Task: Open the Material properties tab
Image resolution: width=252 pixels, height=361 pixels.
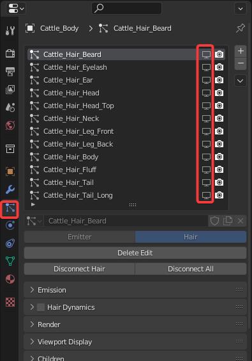Action: tap(10, 279)
